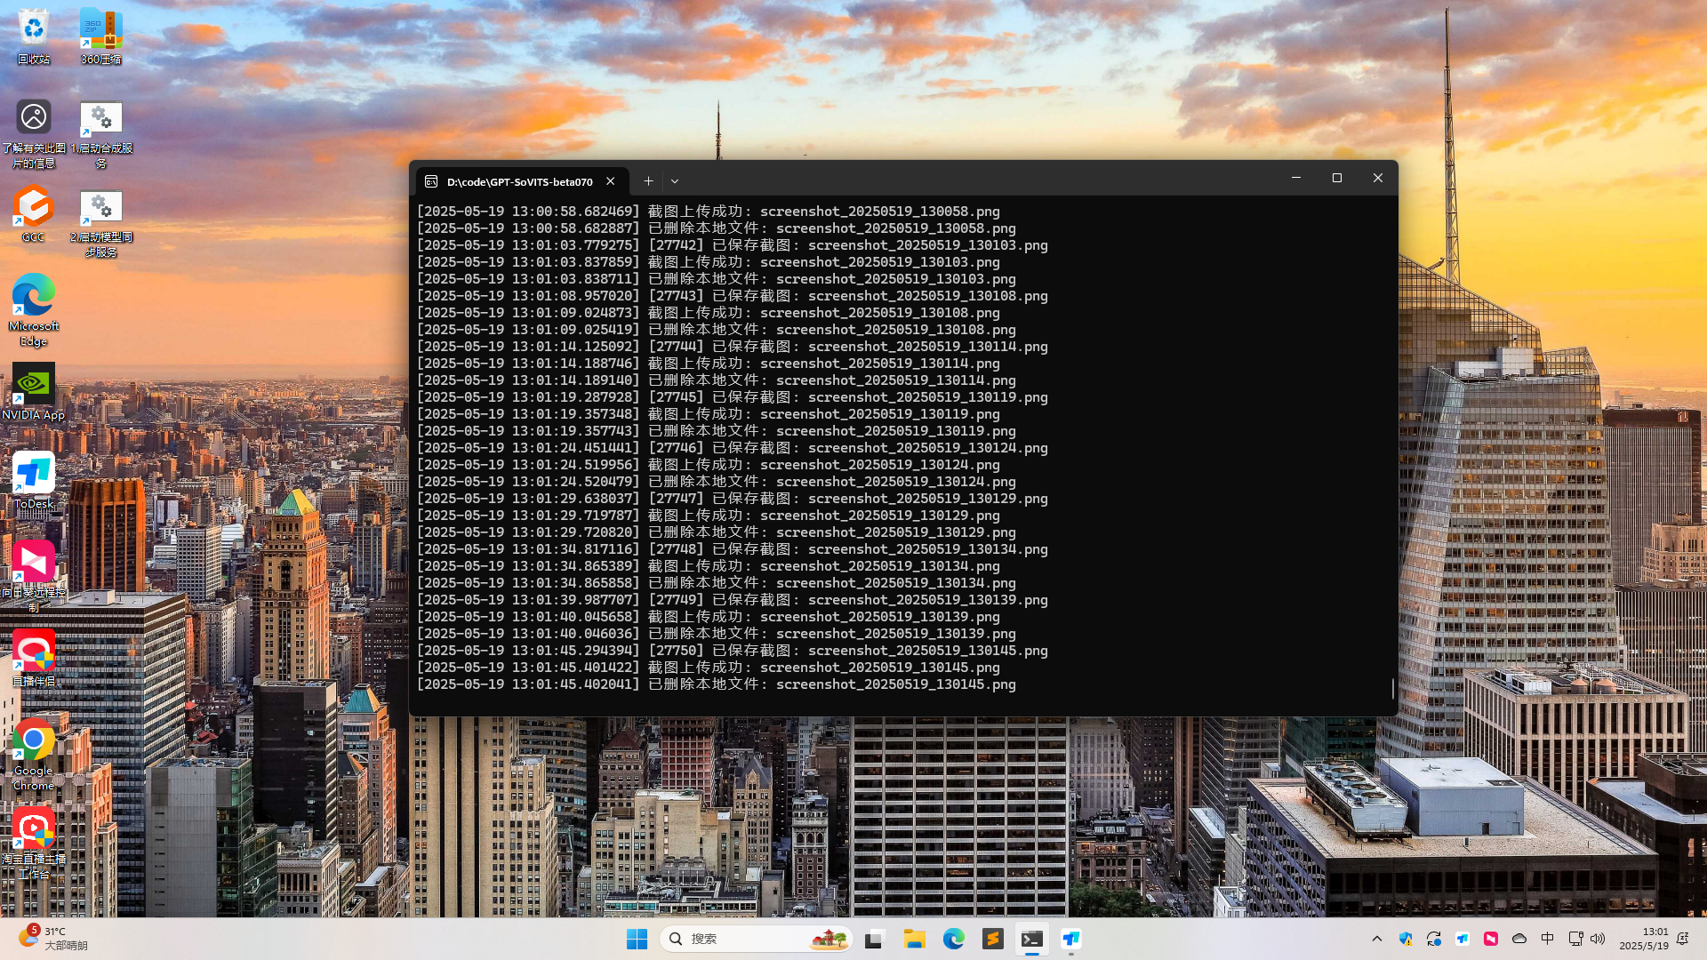
Task: Select the GPT-SoVITS-beta070 terminal tab
Action: [516, 181]
